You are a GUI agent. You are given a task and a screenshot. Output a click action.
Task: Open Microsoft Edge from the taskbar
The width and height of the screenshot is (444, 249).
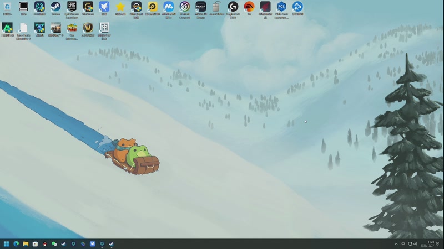point(16,244)
